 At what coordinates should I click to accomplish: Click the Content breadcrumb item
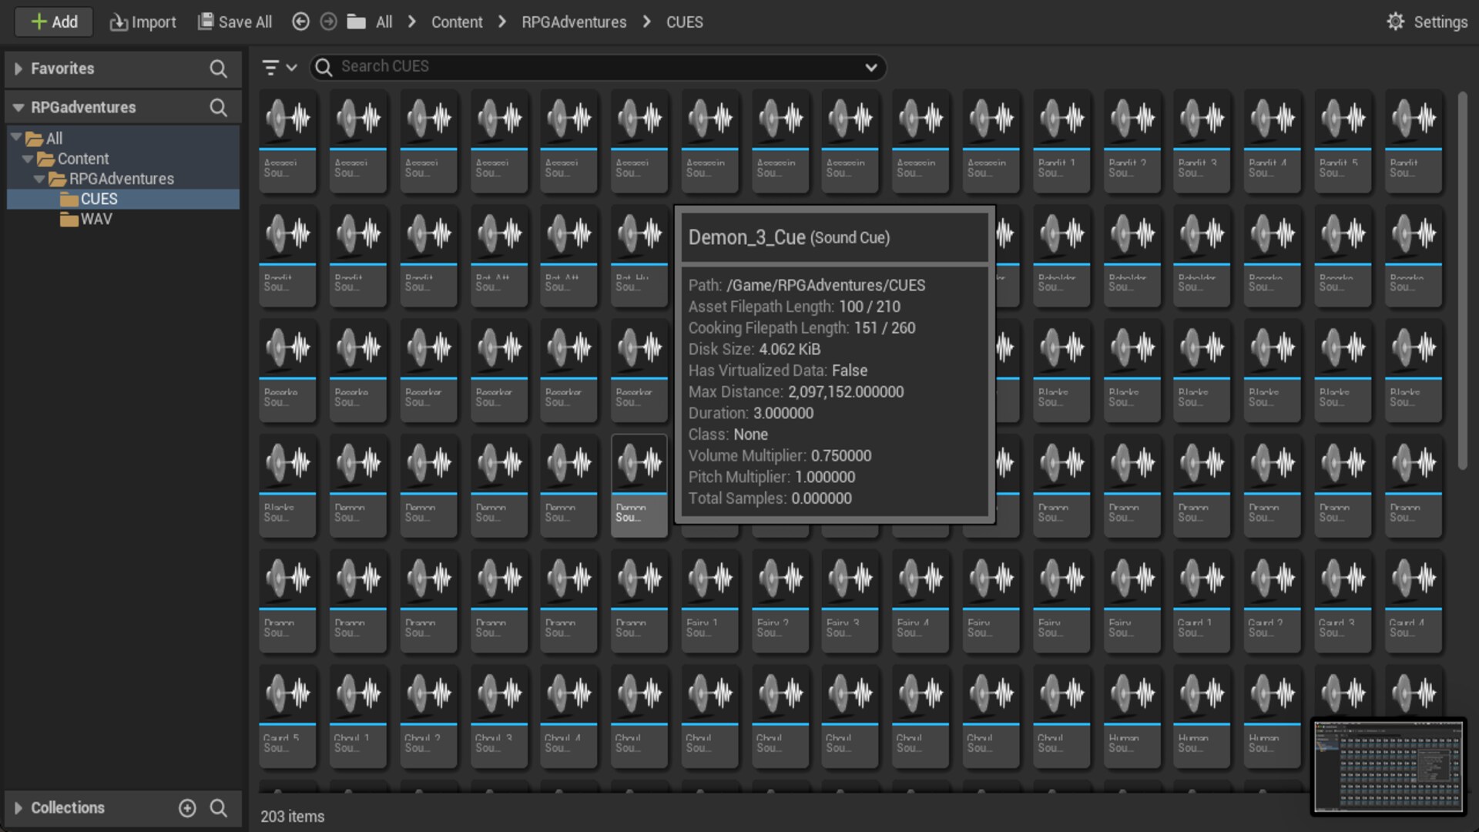(456, 22)
